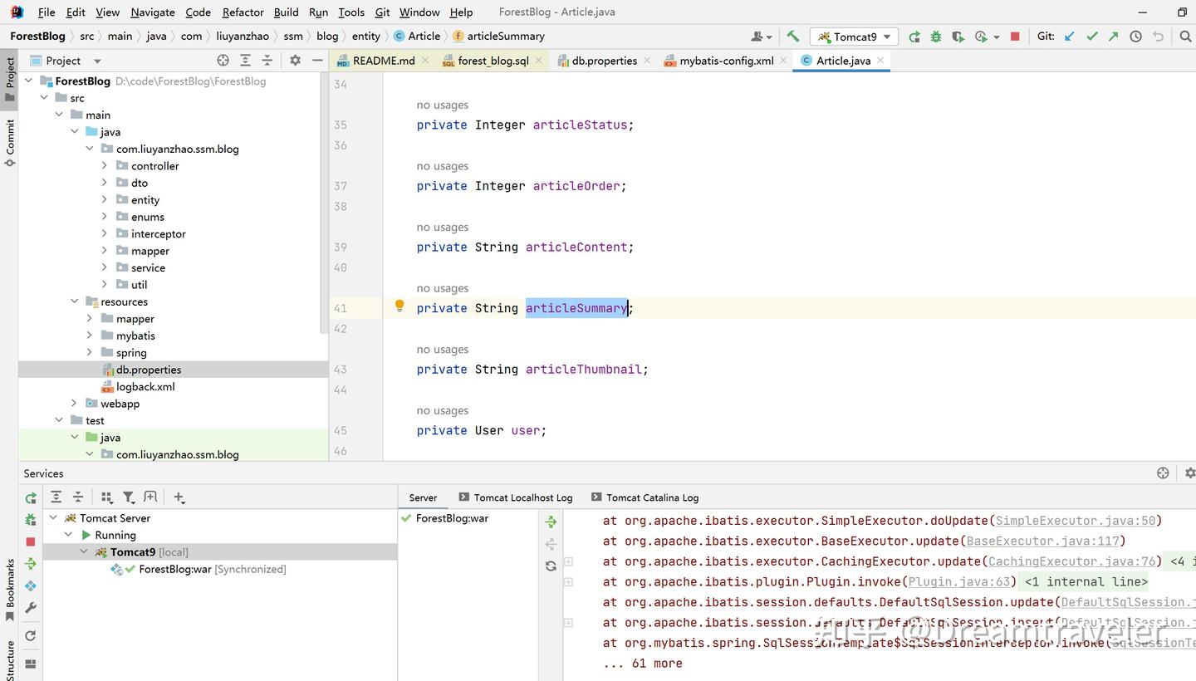Viewport: 1196px width, 681px height.
Task: Expand the controller package folder
Action: 104,166
